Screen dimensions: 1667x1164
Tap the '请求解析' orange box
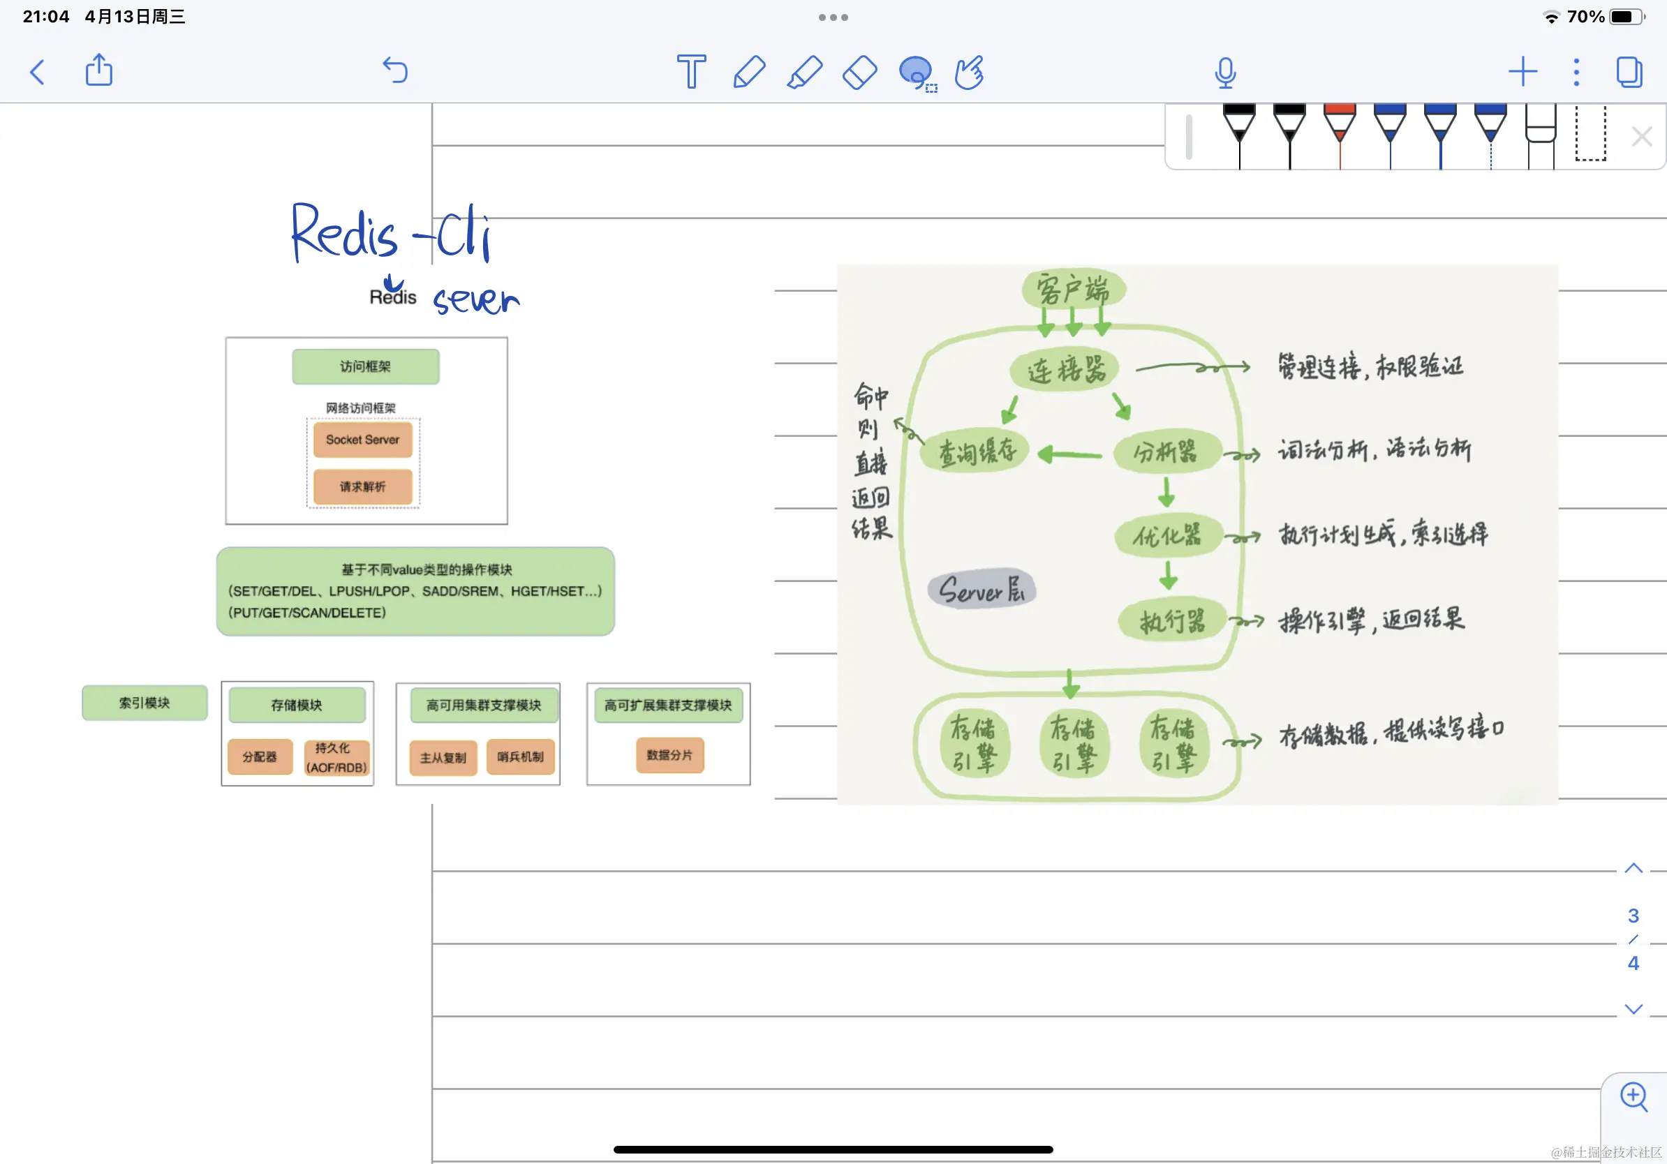tap(362, 486)
